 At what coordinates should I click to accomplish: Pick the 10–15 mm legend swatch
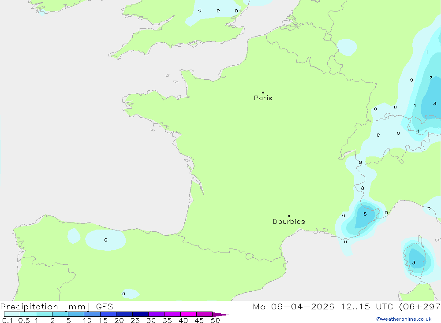tap(92, 314)
